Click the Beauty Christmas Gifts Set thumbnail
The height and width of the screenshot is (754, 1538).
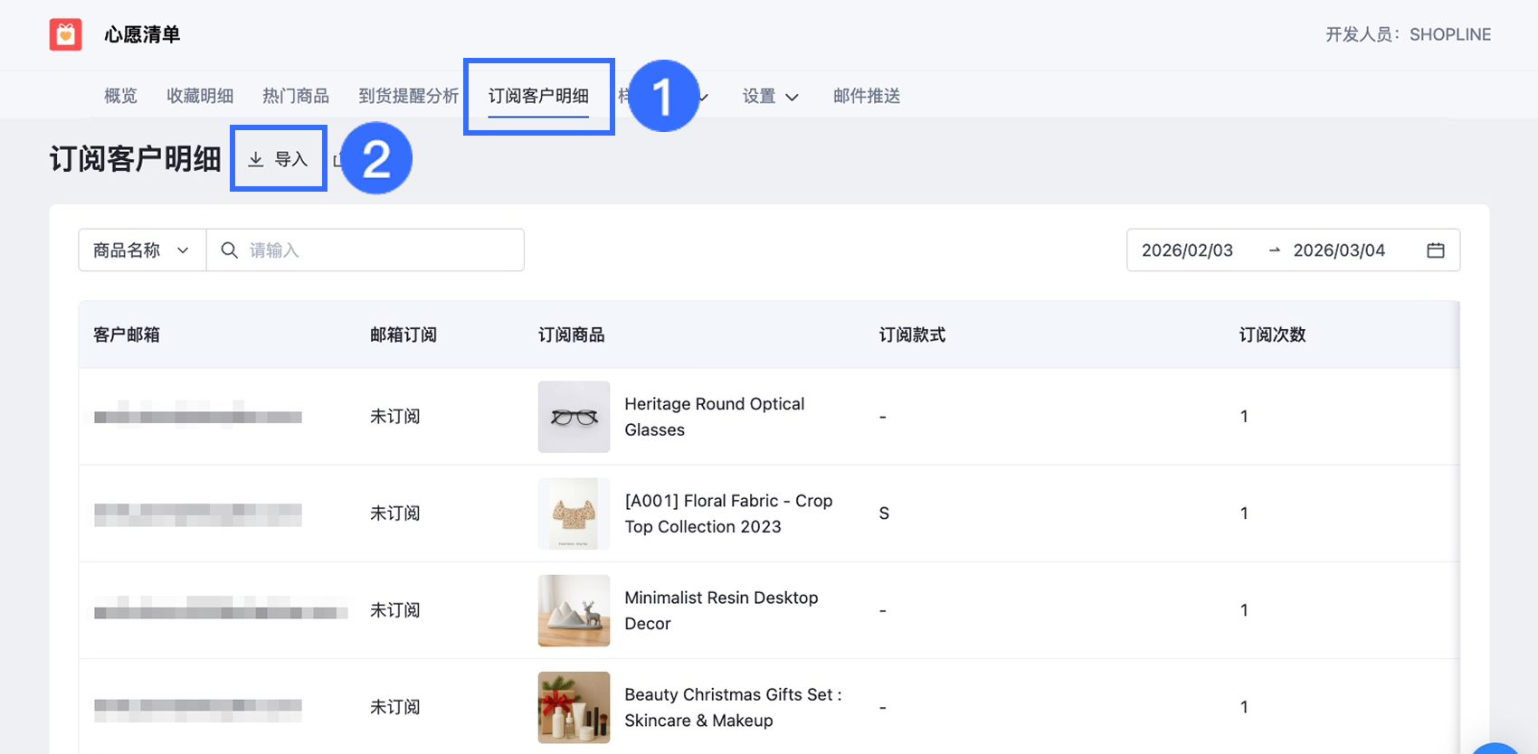pyautogui.click(x=574, y=707)
